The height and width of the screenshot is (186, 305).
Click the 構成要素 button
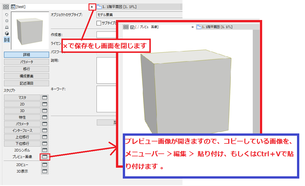[27, 76]
